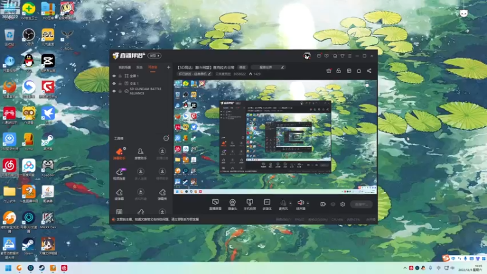Viewport: 487px width, 274px height.
Task: Open the mode switch pill beside app logo
Action: click(155, 55)
